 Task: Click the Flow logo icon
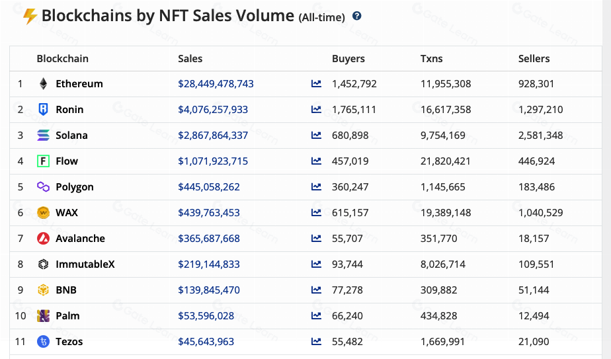tap(43, 161)
